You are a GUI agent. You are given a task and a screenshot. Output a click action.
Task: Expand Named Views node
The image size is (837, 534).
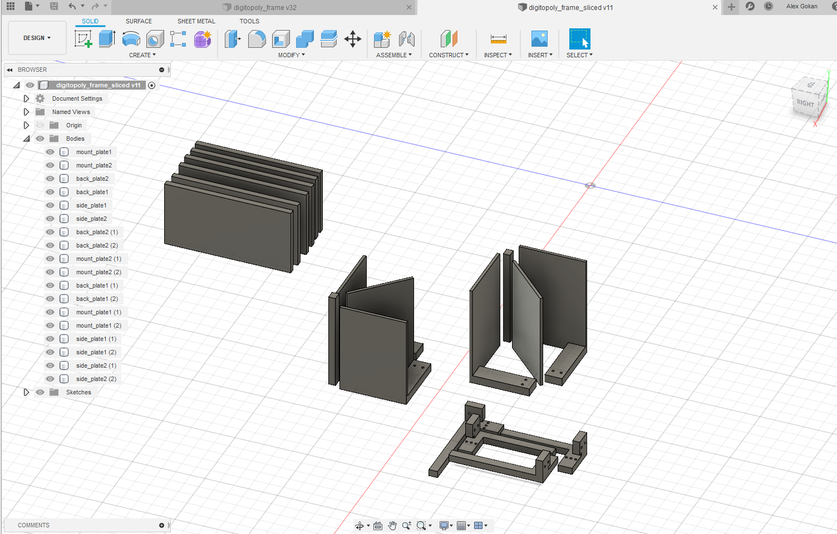(26, 112)
